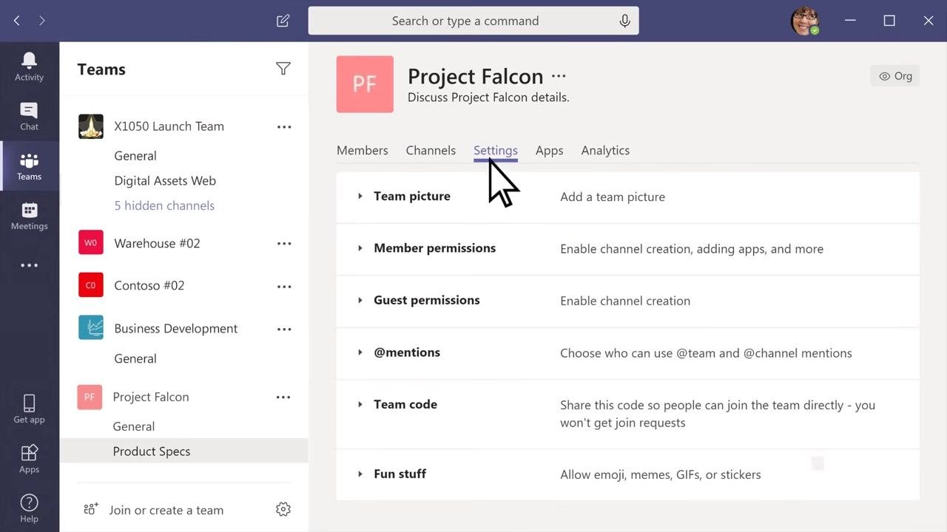Open the Meetings calendar icon
947x532 pixels.
(x=29, y=210)
